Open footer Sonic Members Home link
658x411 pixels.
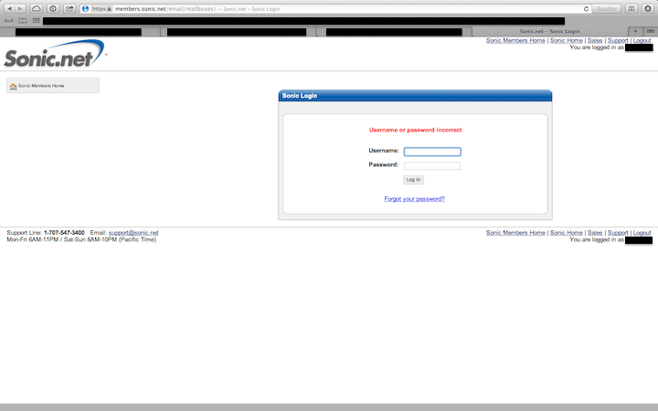515,233
